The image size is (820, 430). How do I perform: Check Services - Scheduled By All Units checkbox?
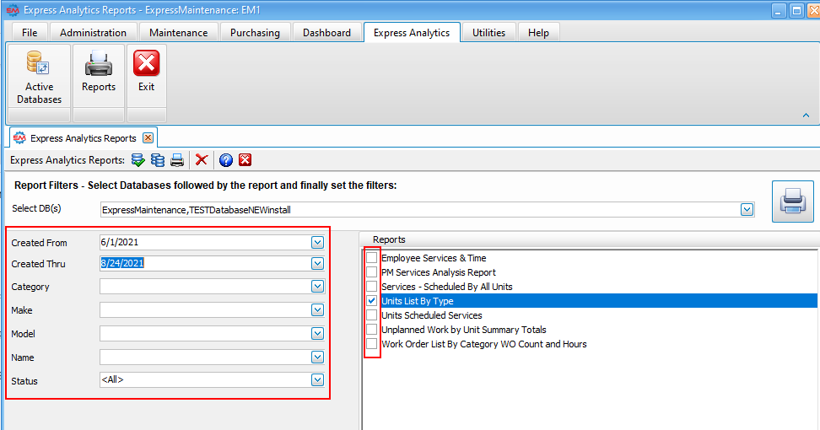point(371,287)
